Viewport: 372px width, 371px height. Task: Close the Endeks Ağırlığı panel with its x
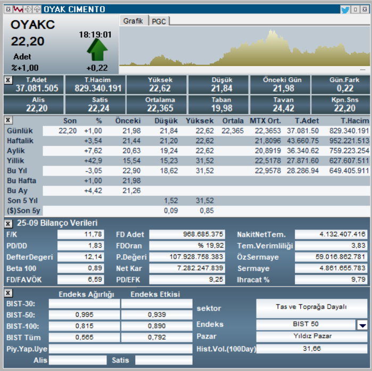point(8,293)
